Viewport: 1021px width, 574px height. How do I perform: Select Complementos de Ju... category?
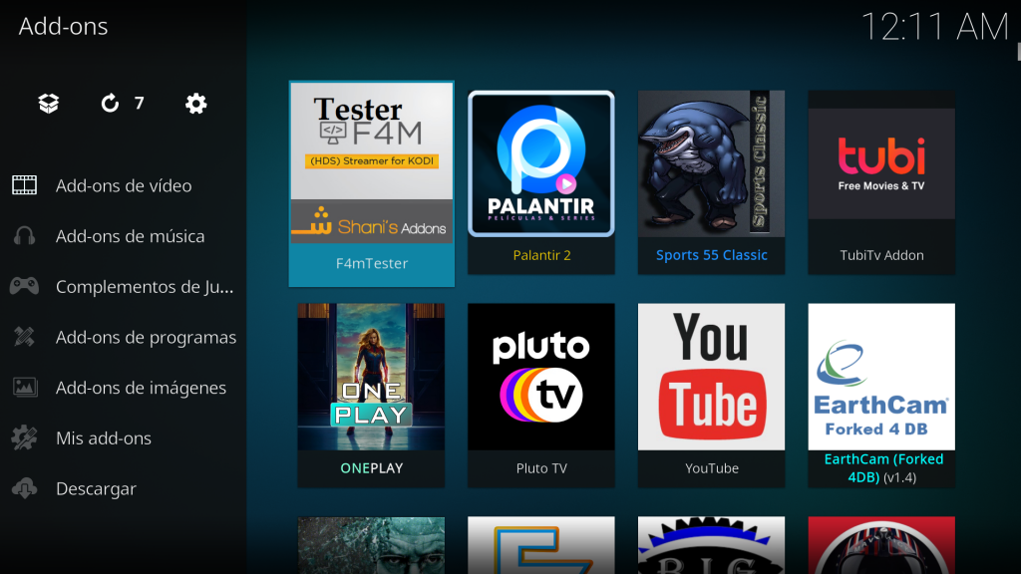124,286
